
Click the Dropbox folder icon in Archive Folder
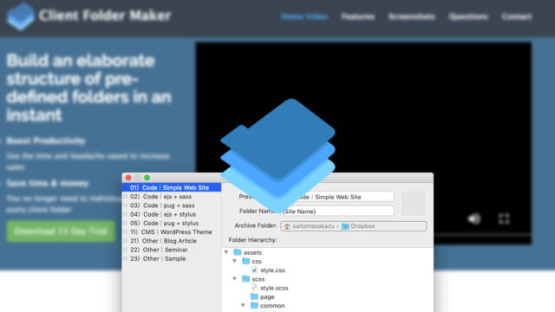[x=345, y=225]
